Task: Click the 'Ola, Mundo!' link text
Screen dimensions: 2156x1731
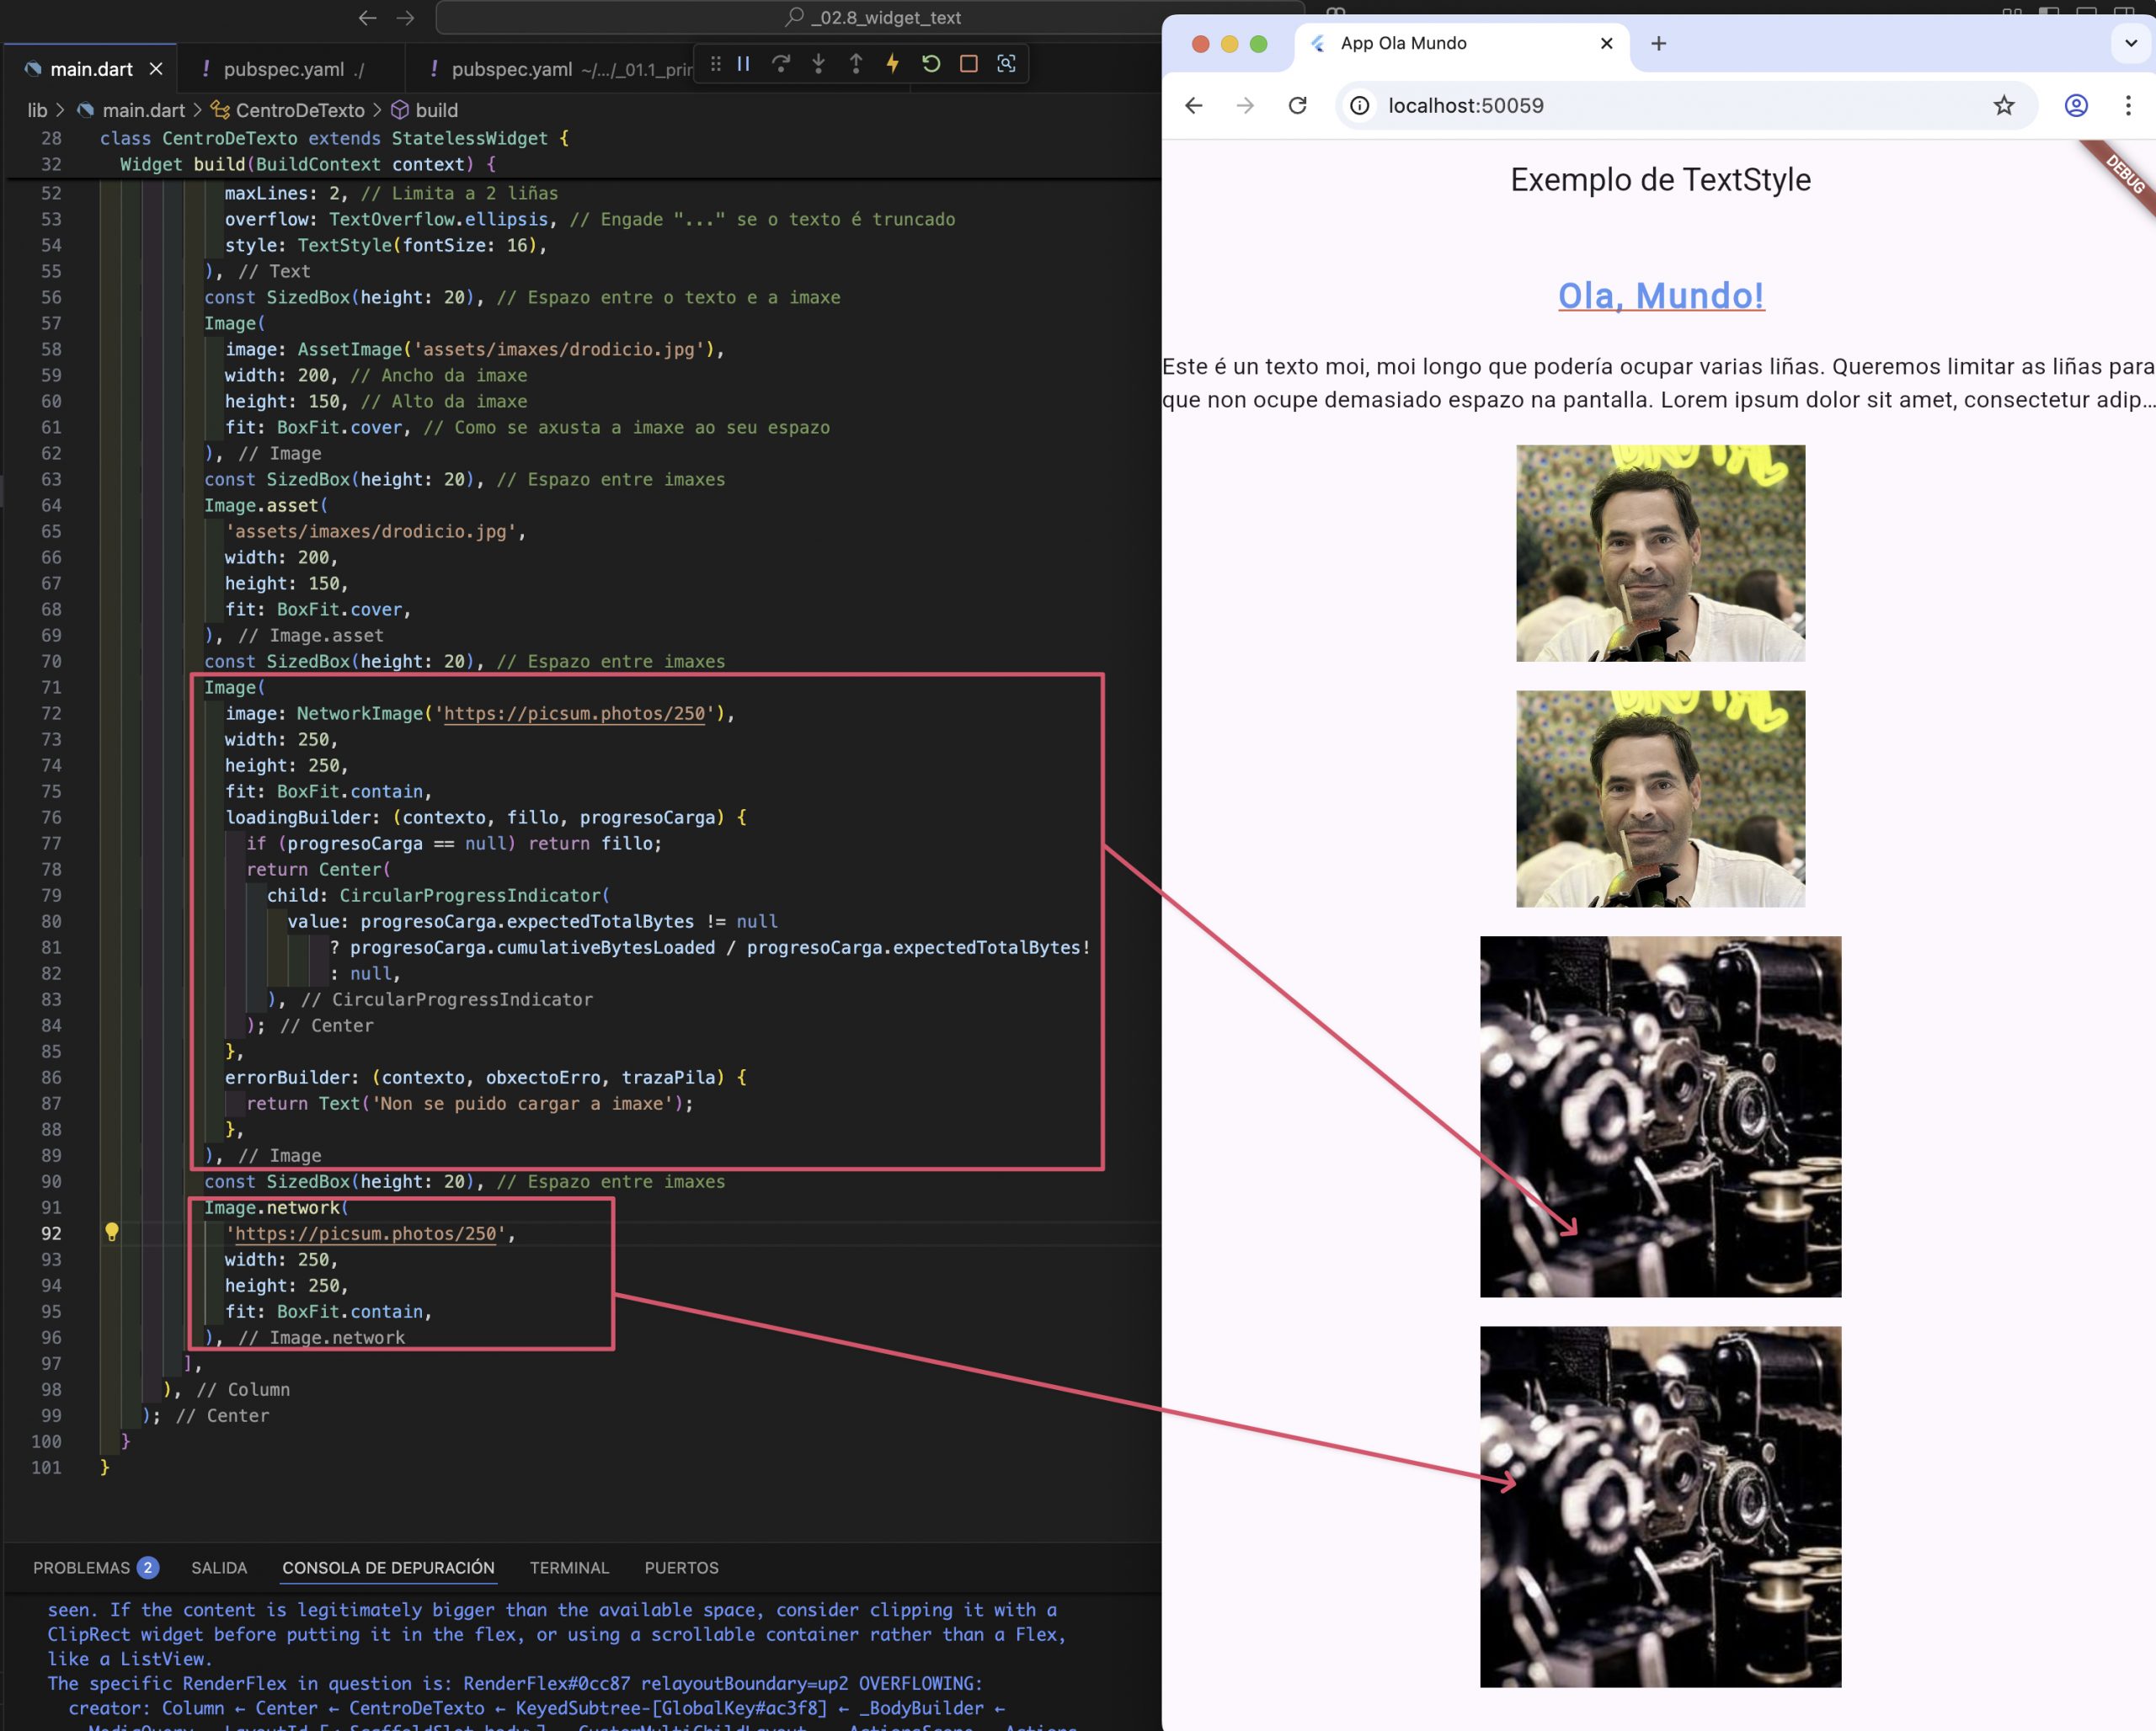Action: [1660, 296]
